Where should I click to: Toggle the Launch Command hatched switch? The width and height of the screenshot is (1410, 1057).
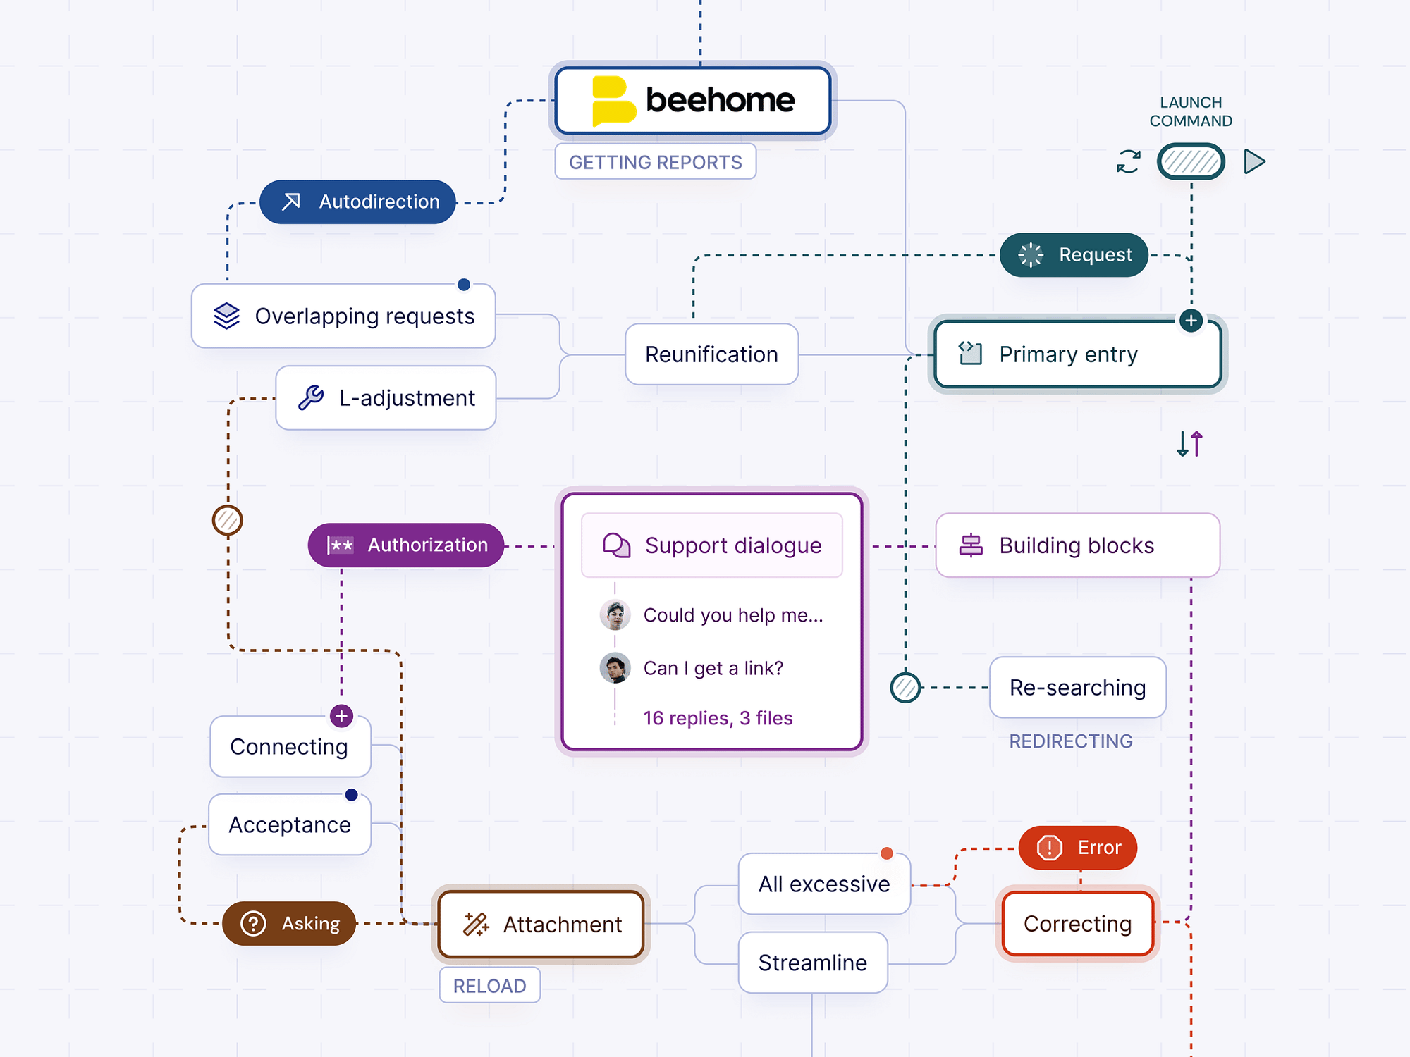click(x=1191, y=161)
